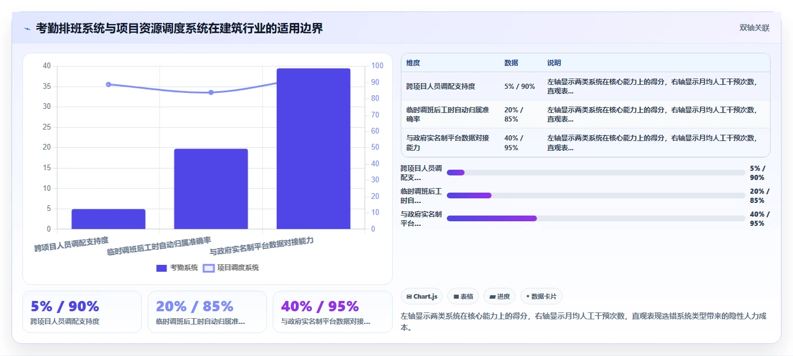Viewport: 793px width, 356px height.
Task: Click x-axis label 与政府实名制平台数据对接能力
Action: (x=261, y=247)
